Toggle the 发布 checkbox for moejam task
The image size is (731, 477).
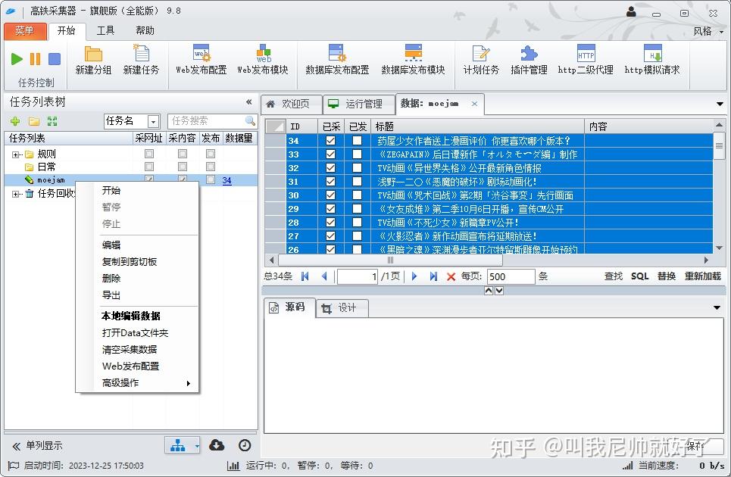(x=209, y=179)
